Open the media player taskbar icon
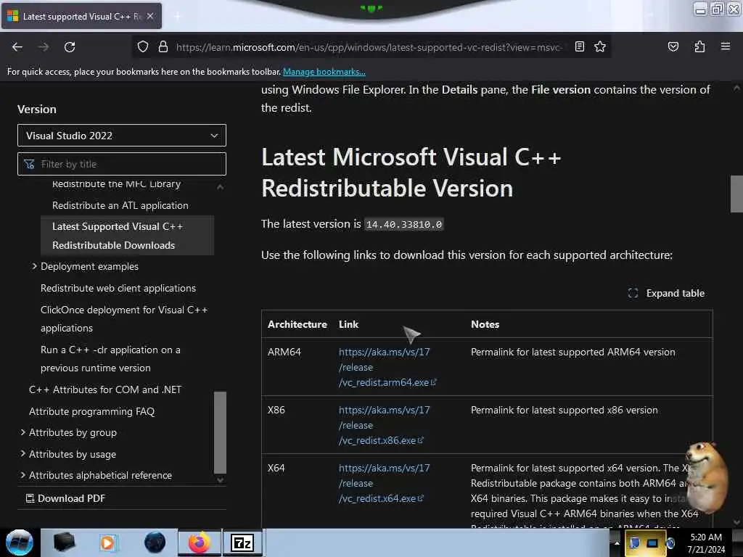743x557 pixels. click(x=107, y=542)
